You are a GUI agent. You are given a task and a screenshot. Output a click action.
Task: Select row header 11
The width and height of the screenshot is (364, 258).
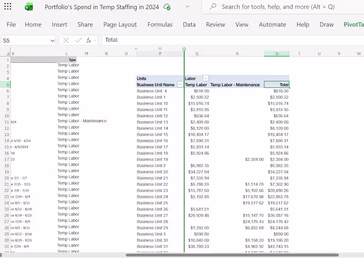tap(7, 122)
